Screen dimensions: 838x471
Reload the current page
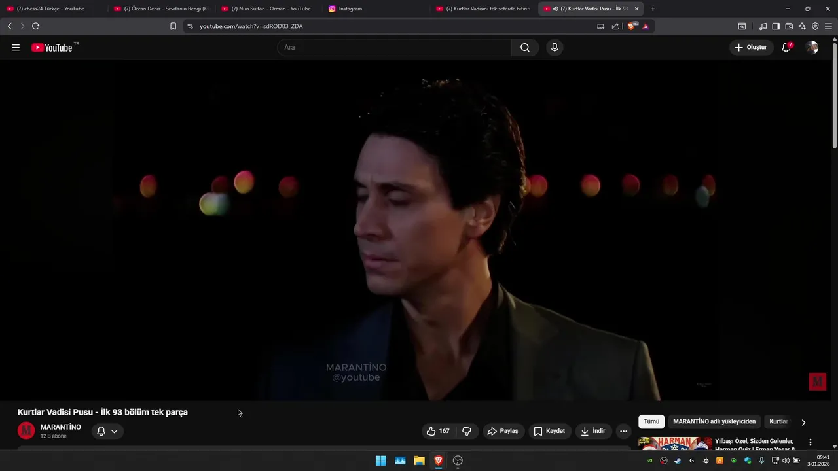pos(35,26)
